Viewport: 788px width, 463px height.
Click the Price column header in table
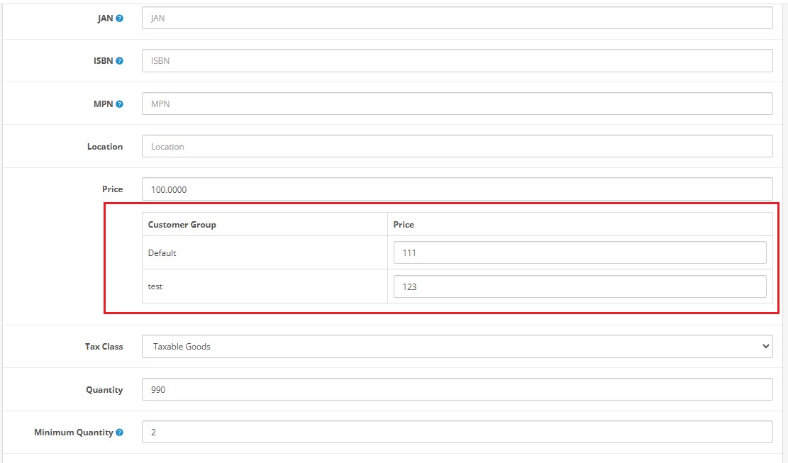(404, 225)
